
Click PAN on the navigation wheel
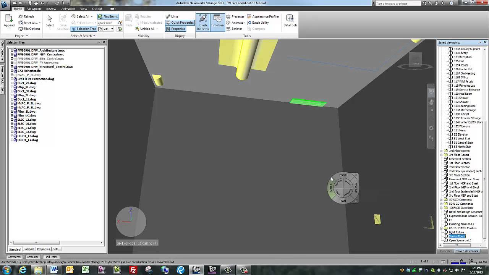(x=343, y=201)
